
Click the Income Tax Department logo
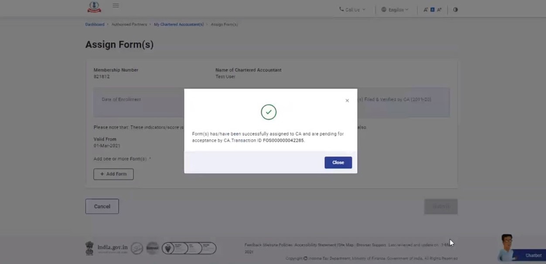click(x=94, y=7)
